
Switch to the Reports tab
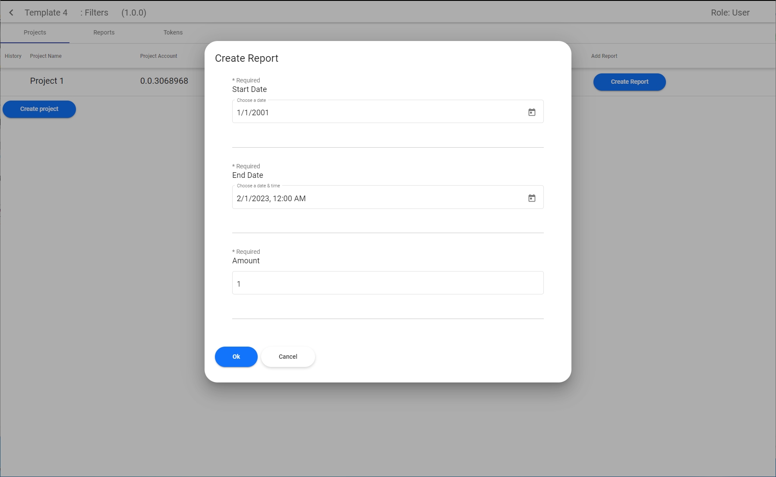104,32
